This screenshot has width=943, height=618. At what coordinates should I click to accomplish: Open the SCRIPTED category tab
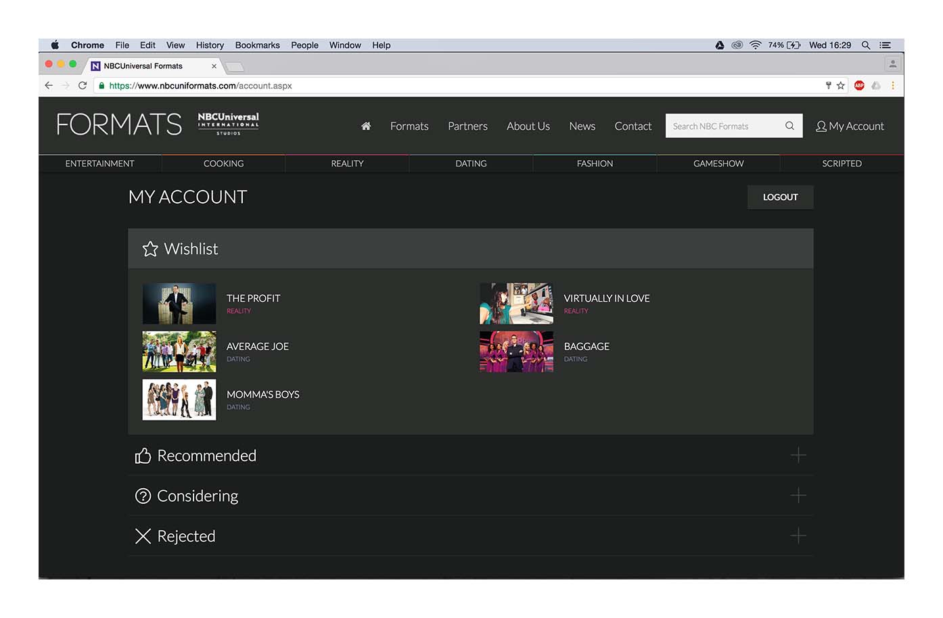(x=842, y=164)
